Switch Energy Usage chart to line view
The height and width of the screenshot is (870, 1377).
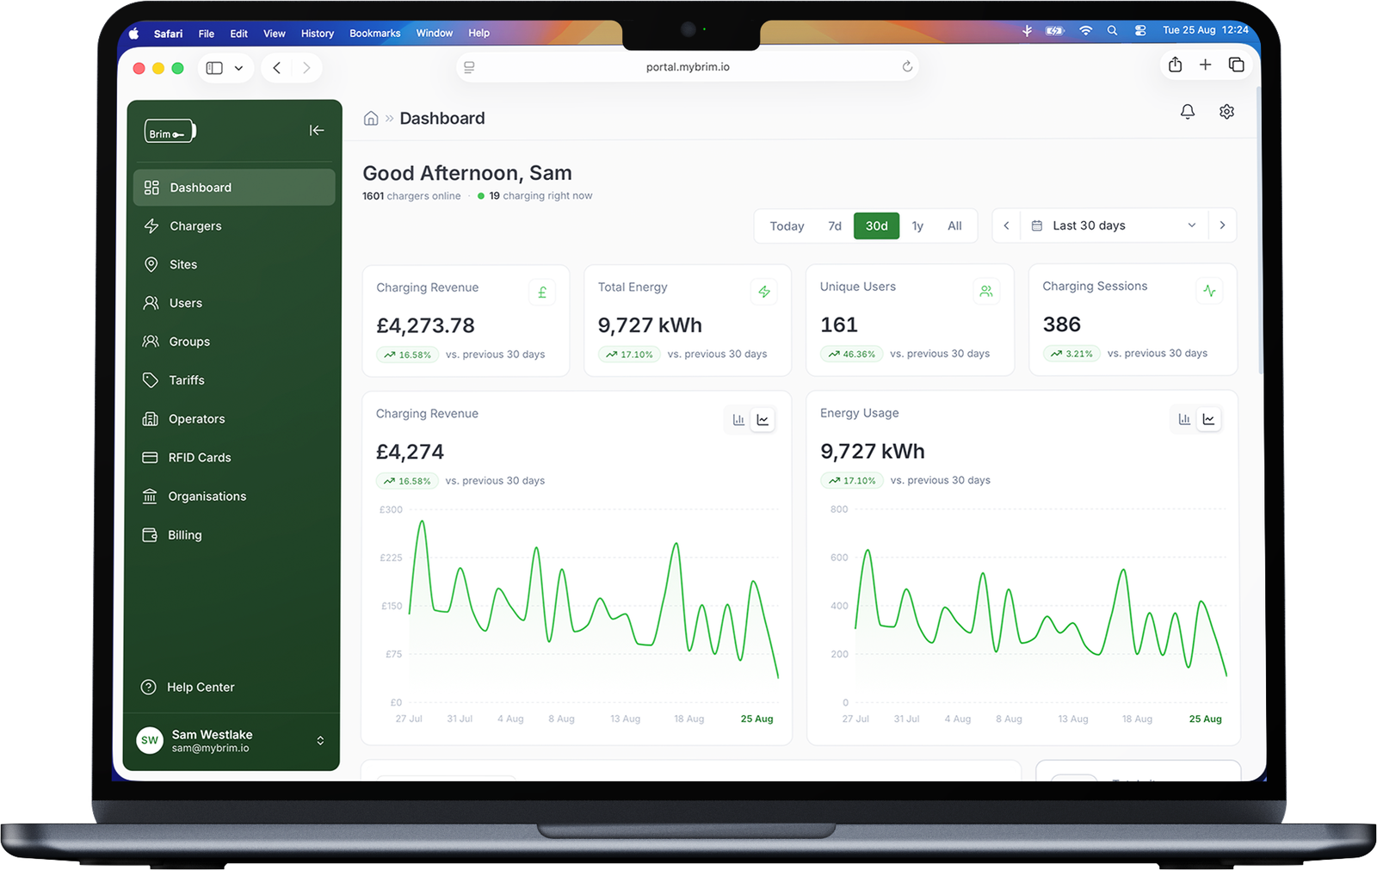pyautogui.click(x=1209, y=419)
